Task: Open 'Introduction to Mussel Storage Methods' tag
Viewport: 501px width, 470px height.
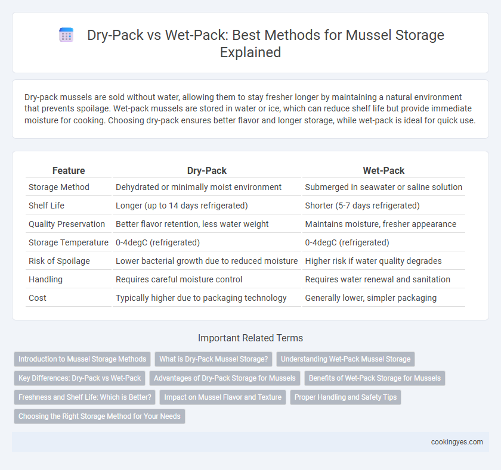Action: tap(82, 359)
